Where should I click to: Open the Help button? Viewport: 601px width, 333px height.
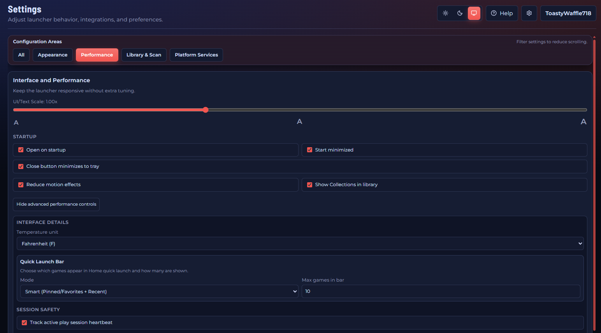pos(502,13)
